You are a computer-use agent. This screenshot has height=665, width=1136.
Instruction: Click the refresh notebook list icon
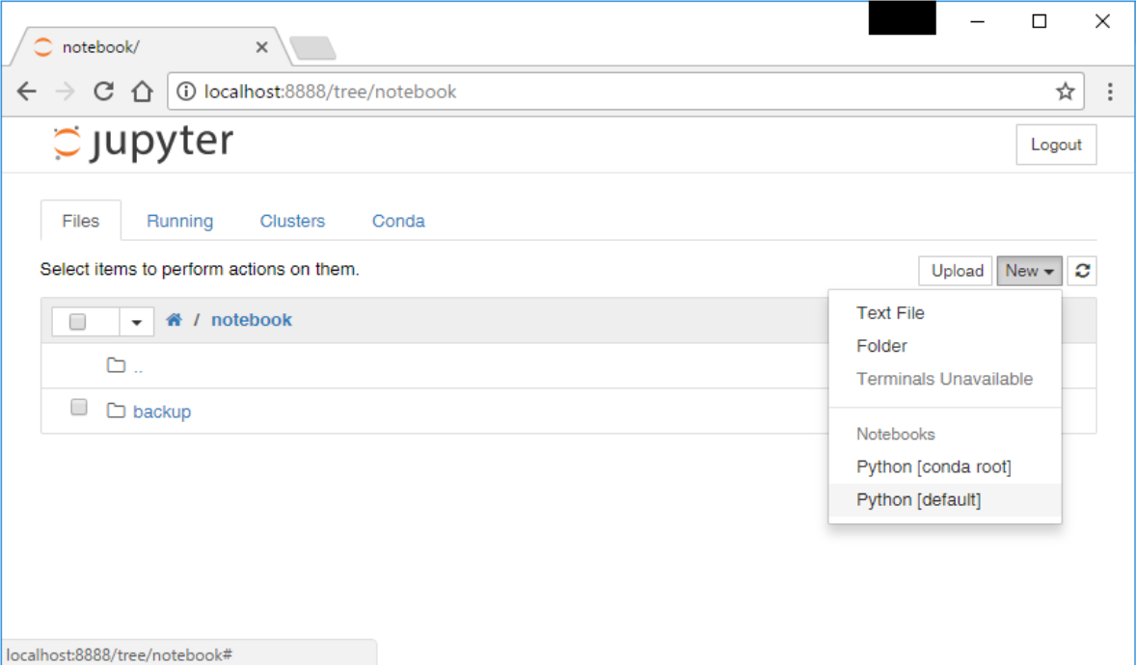[1083, 271]
